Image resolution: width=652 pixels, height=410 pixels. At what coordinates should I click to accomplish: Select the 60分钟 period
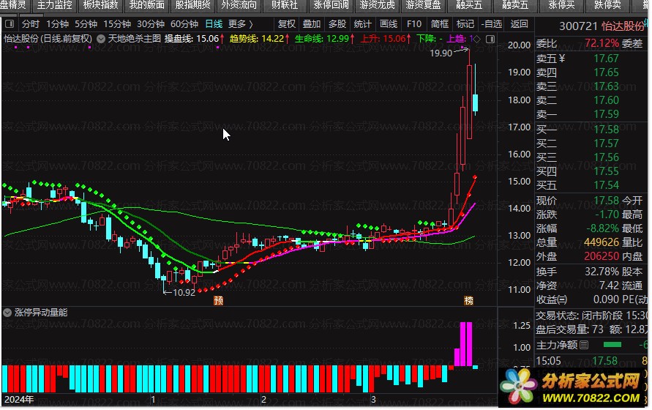(x=184, y=24)
